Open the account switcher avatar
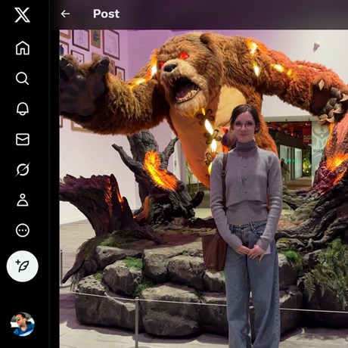348x348 pixels. click(23, 325)
